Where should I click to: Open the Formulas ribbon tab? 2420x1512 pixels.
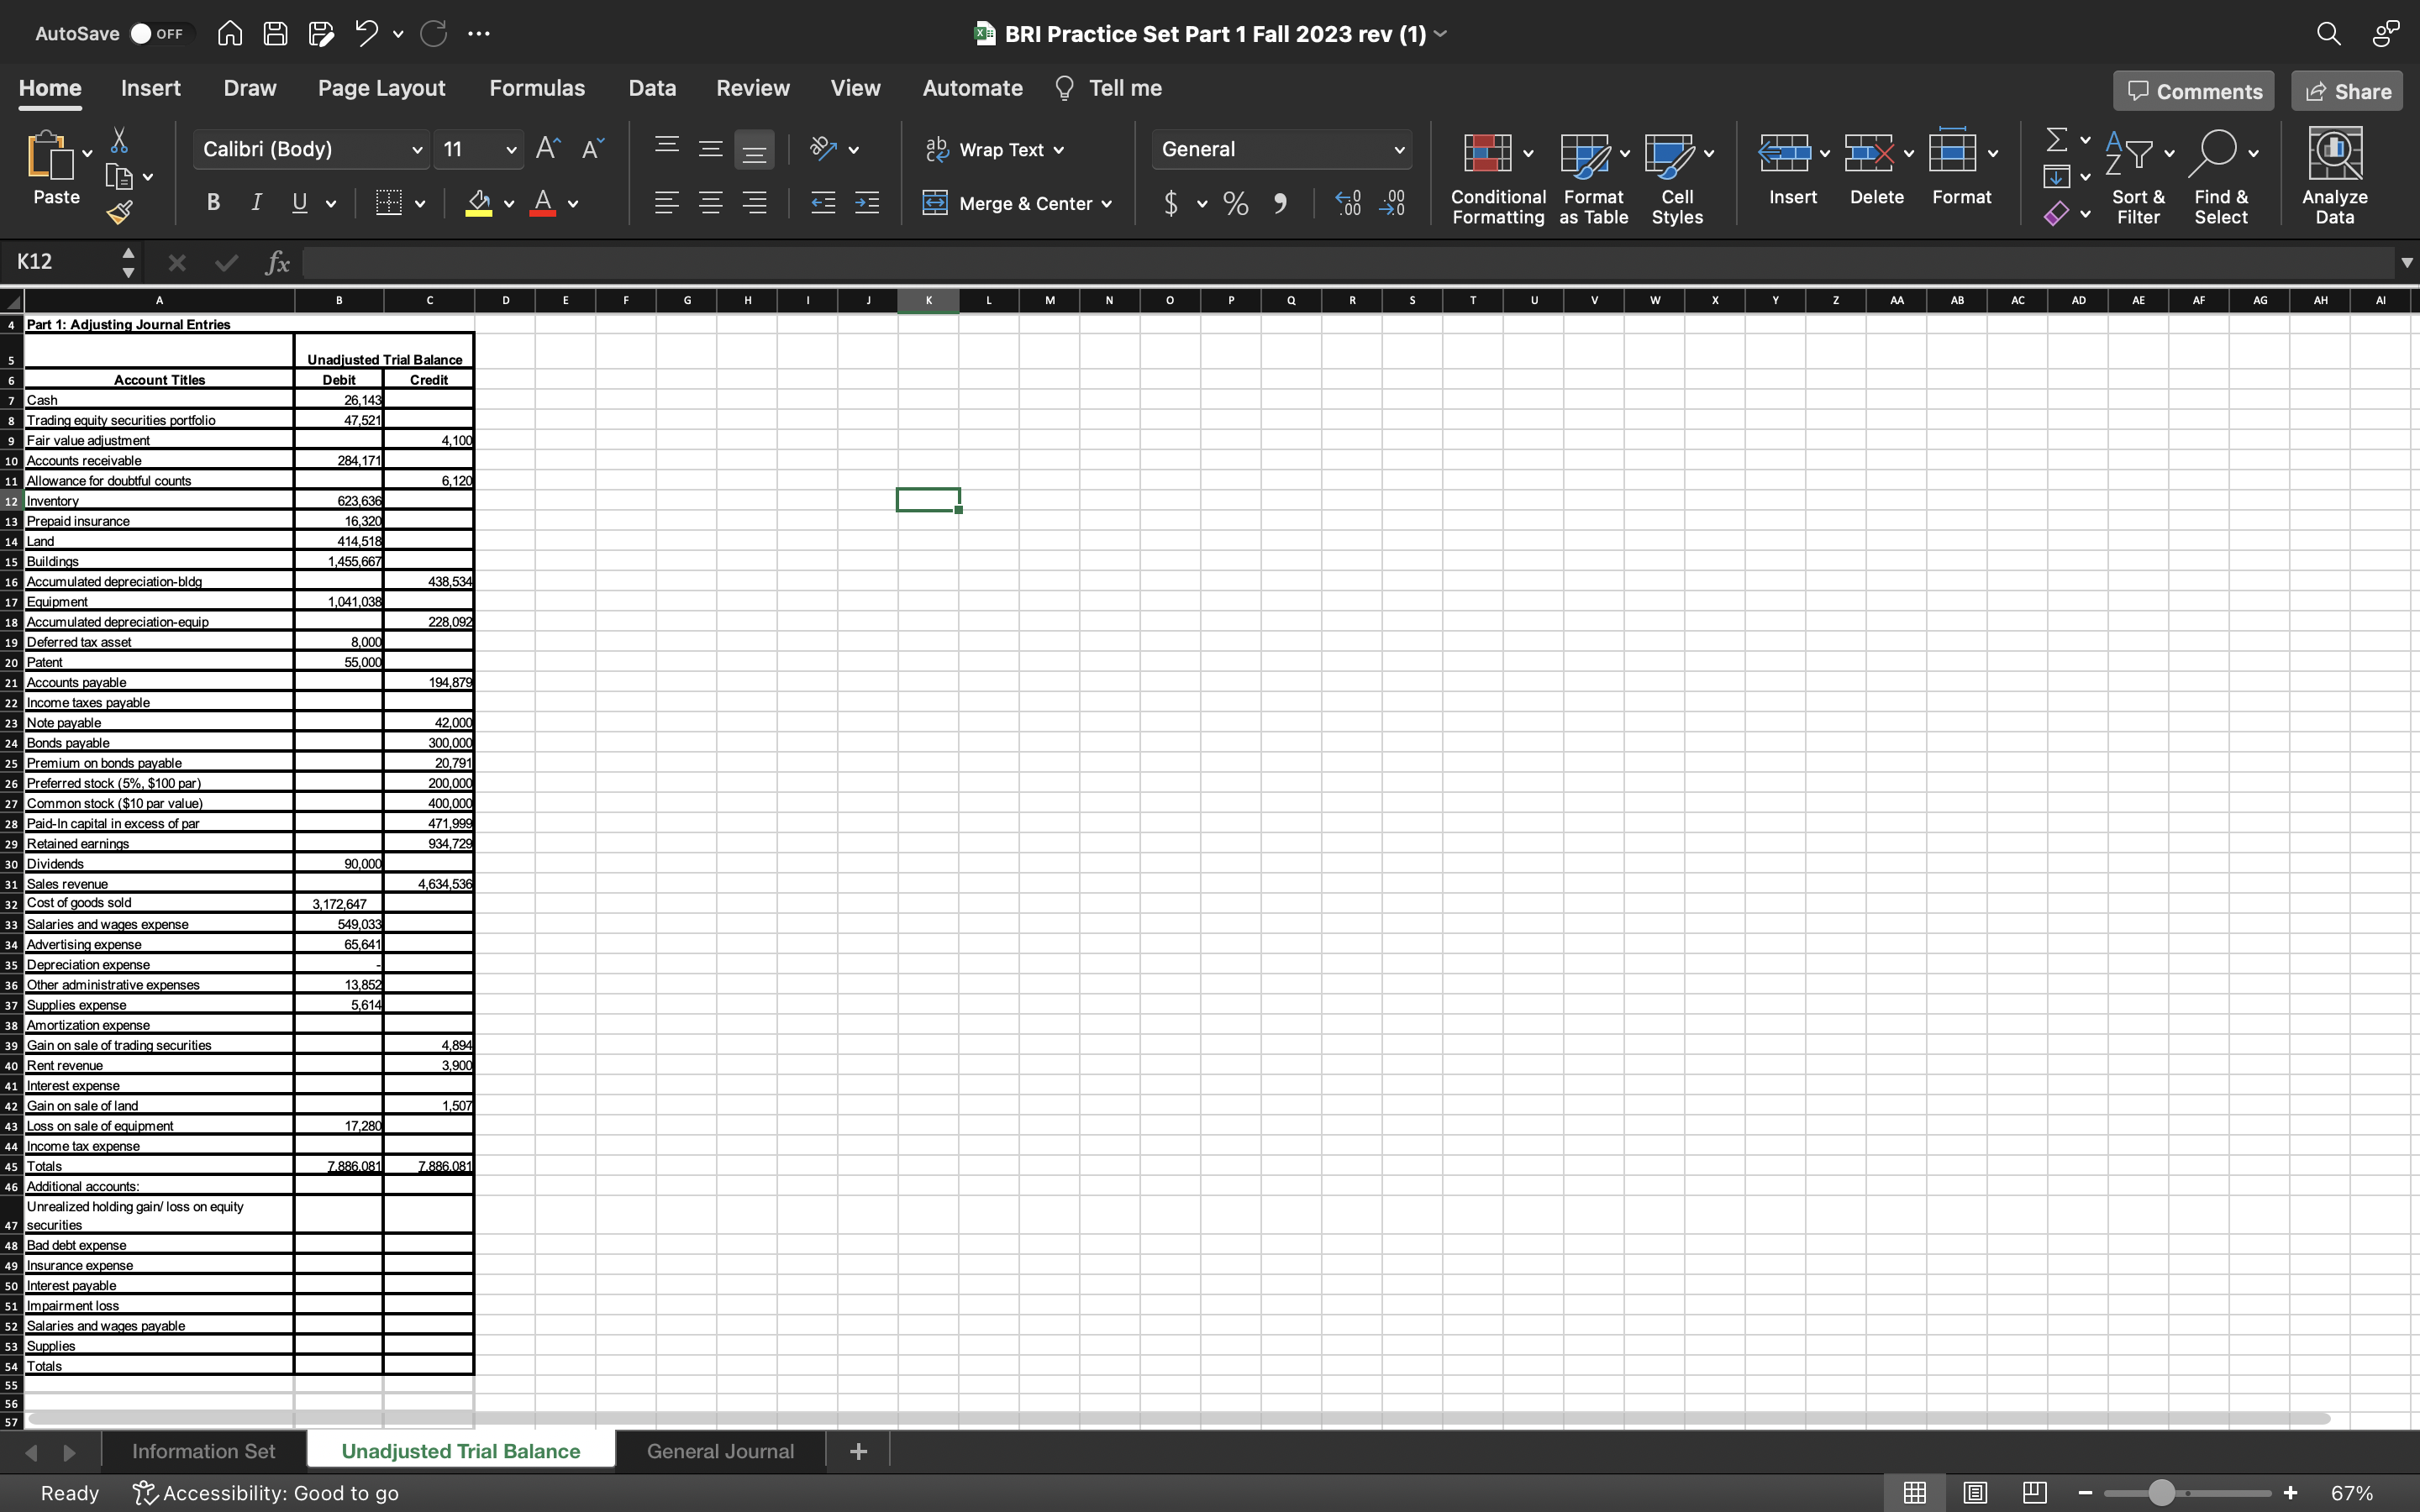[x=537, y=88]
